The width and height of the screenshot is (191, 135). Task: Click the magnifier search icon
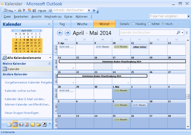tap(178, 32)
